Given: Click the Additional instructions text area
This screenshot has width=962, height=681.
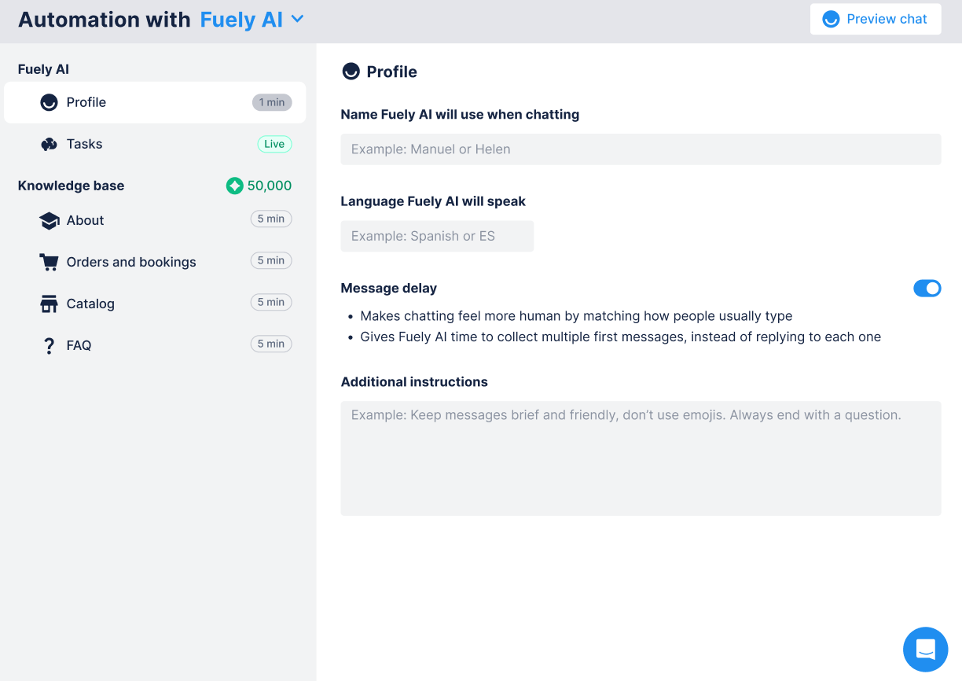Looking at the screenshot, I should [x=640, y=458].
